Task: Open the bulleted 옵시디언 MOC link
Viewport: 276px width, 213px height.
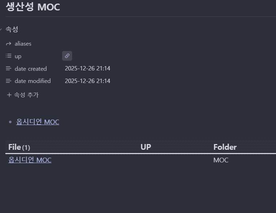Action: click(38, 122)
